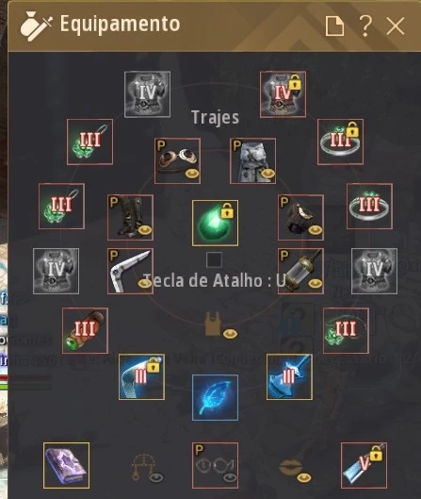The image size is (421, 499).
Task: Toggle visibility eye on the lips slot
Action: [304, 477]
